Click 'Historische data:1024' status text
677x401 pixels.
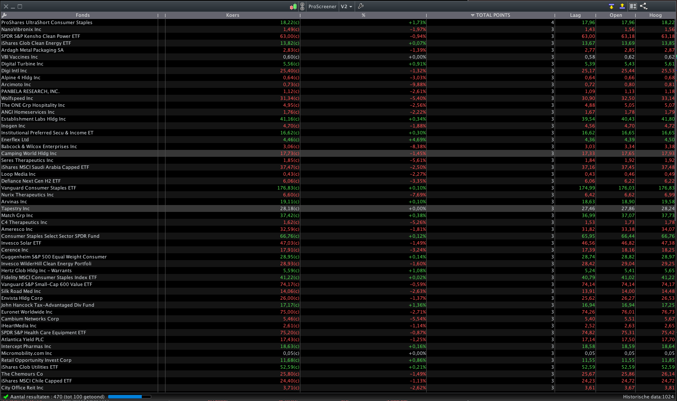click(x=648, y=397)
